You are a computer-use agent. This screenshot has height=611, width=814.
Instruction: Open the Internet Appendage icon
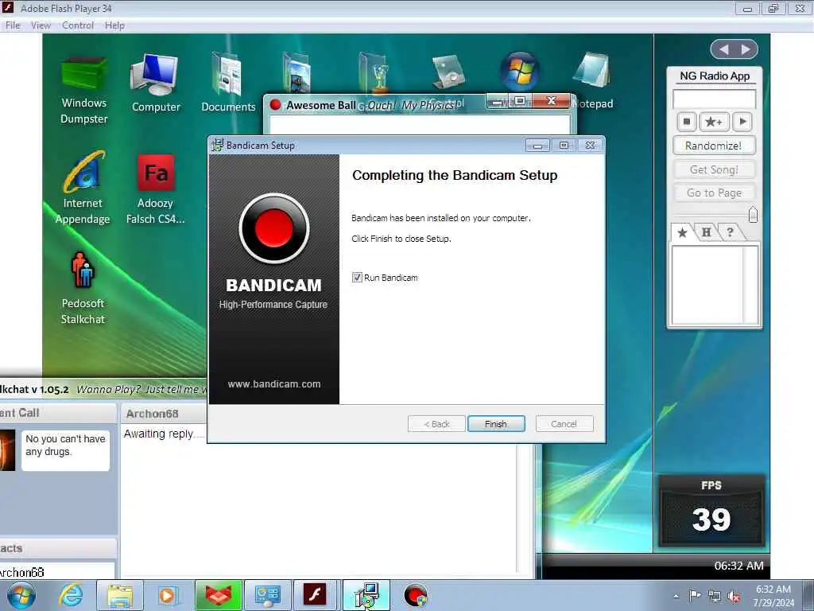pyautogui.click(x=83, y=188)
